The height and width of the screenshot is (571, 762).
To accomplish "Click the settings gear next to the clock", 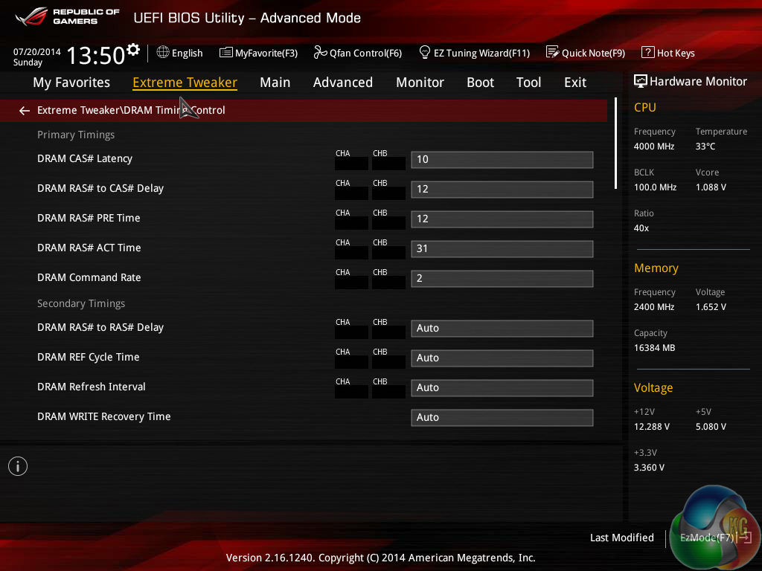I will pyautogui.click(x=133, y=50).
